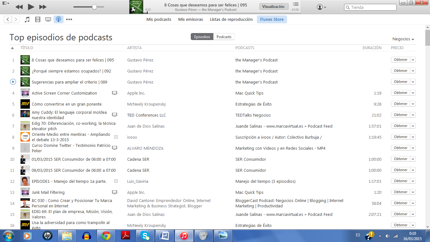Select the Podcasts library icon
Viewport: 430px width, 242px height.
coord(58,20)
